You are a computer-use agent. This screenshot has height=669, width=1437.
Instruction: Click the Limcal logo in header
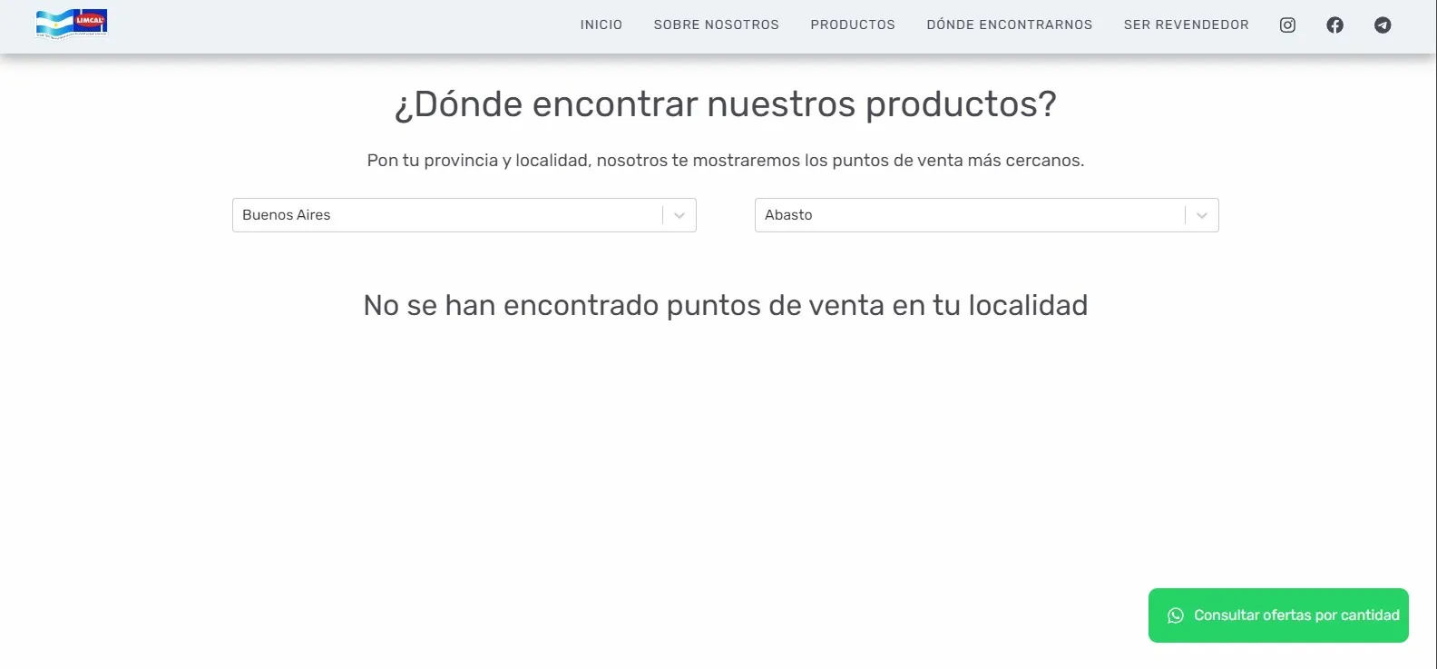point(71,25)
